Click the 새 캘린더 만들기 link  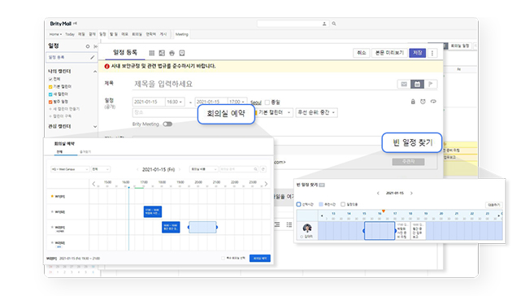[x=65, y=109]
